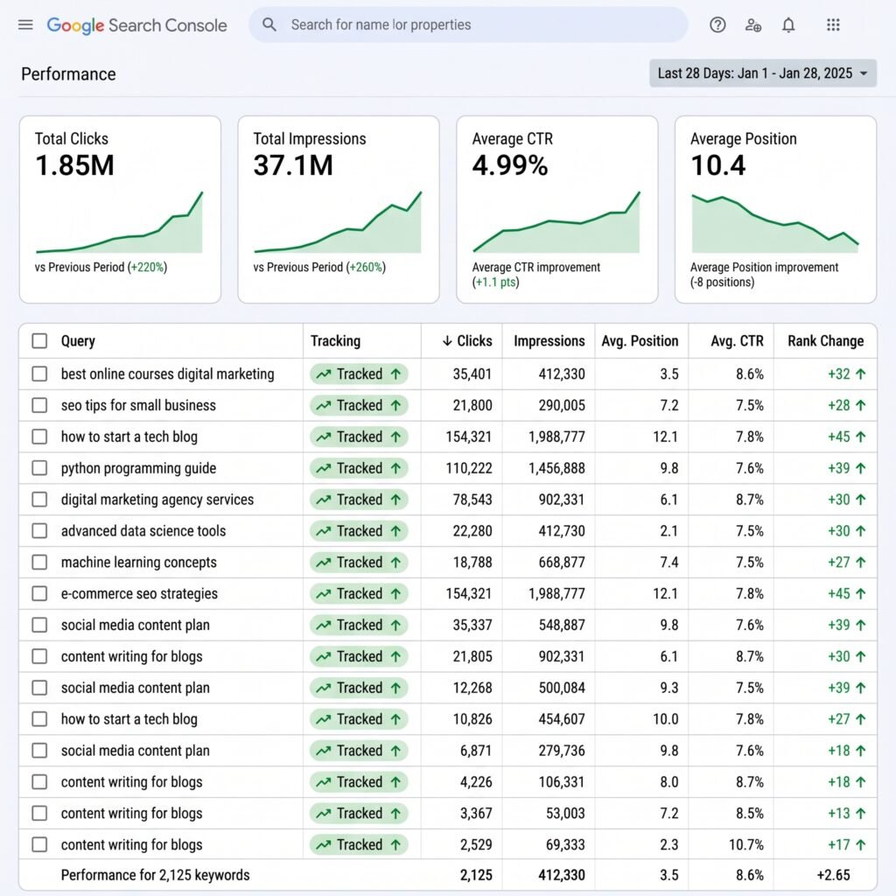The height and width of the screenshot is (896, 896).
Task: Sort by the Rank Change column header
Action: point(826,340)
